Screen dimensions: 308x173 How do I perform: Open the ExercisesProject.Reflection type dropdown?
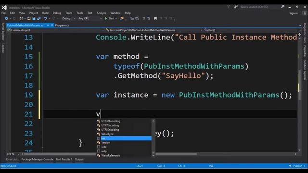pos(154,30)
